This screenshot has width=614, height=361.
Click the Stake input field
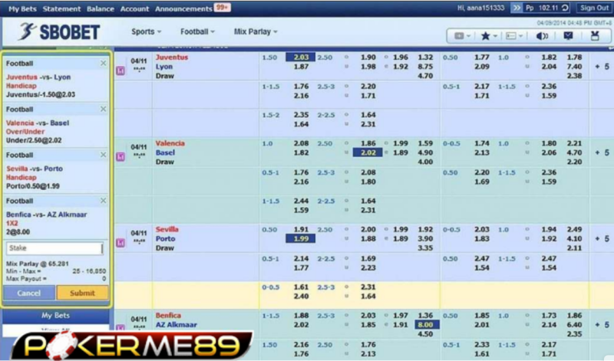click(54, 248)
